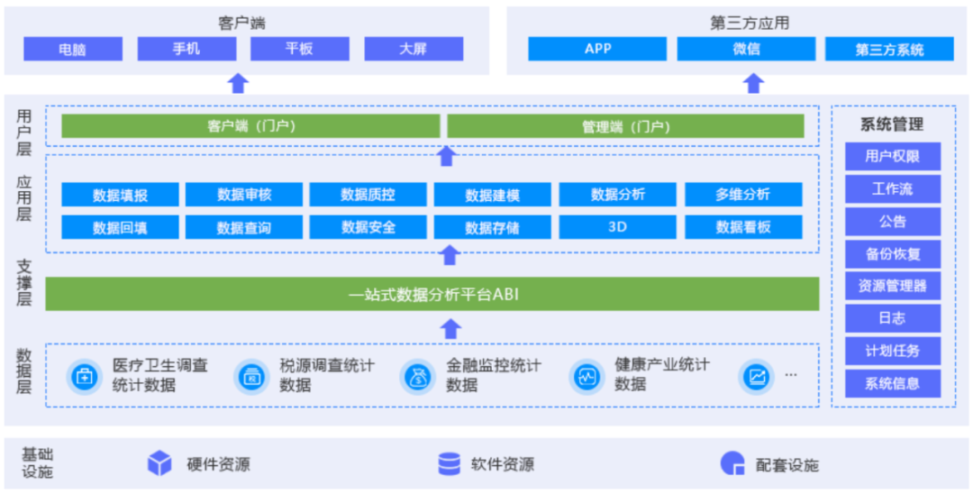The height and width of the screenshot is (494, 973).
Task: Click the up arrow below 客户端 panel
Action: pyautogui.click(x=238, y=84)
